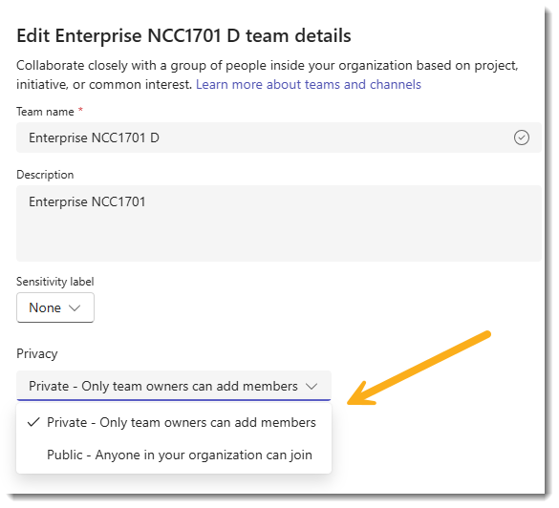Click the Description field label
The height and width of the screenshot is (508, 559).
(45, 176)
